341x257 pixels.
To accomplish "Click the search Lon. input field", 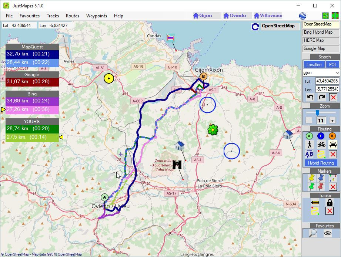I will click(327, 89).
